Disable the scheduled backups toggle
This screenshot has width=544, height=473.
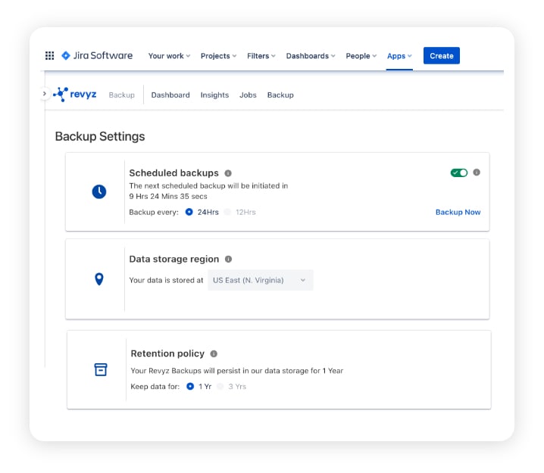(x=459, y=173)
